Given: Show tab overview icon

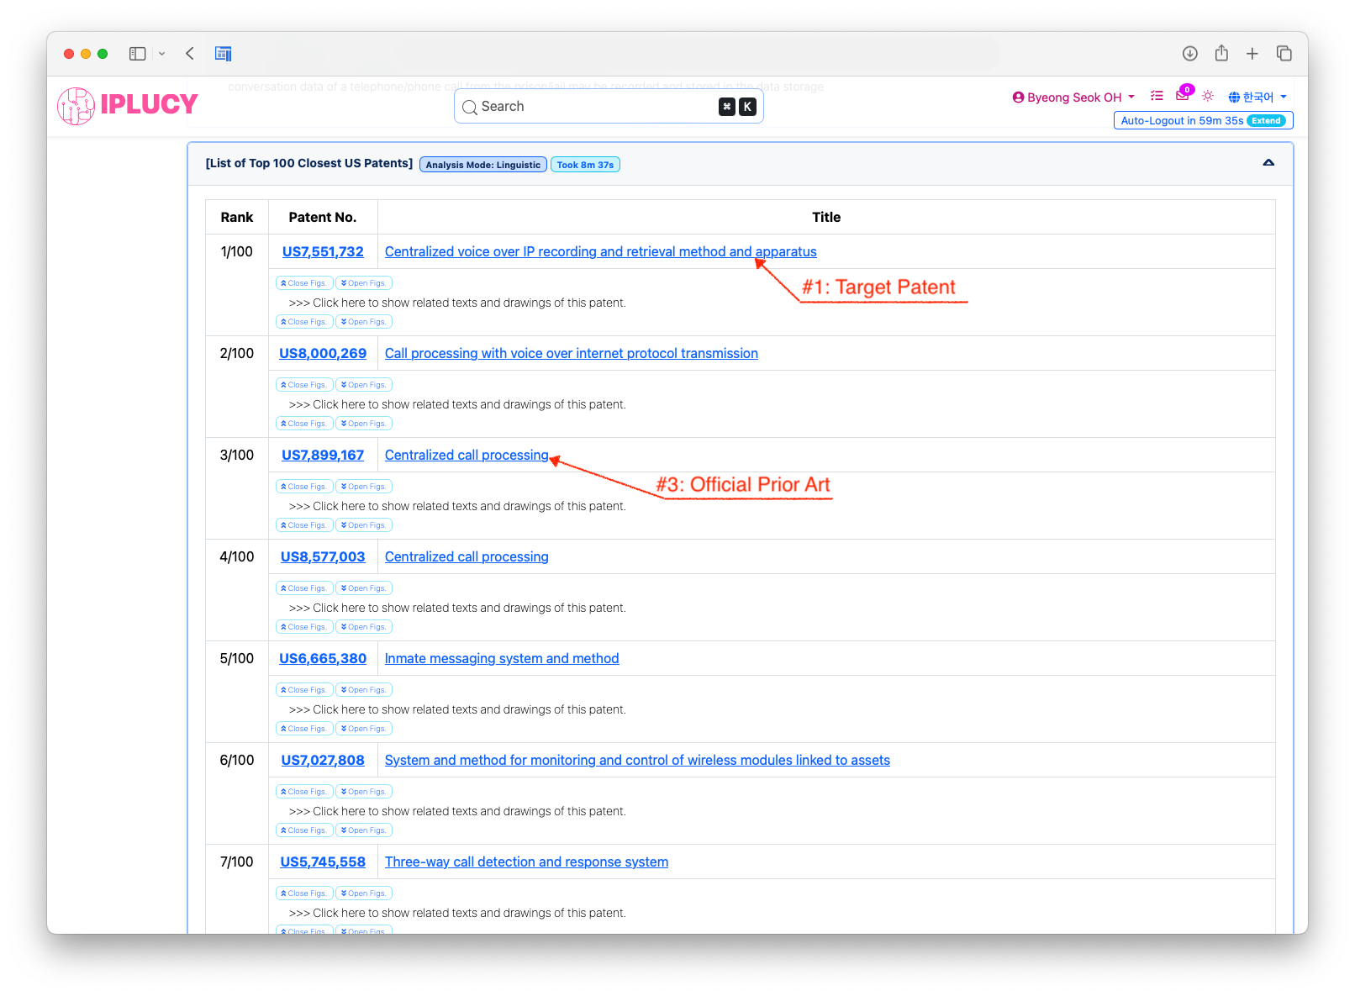Looking at the screenshot, I should [x=1284, y=54].
